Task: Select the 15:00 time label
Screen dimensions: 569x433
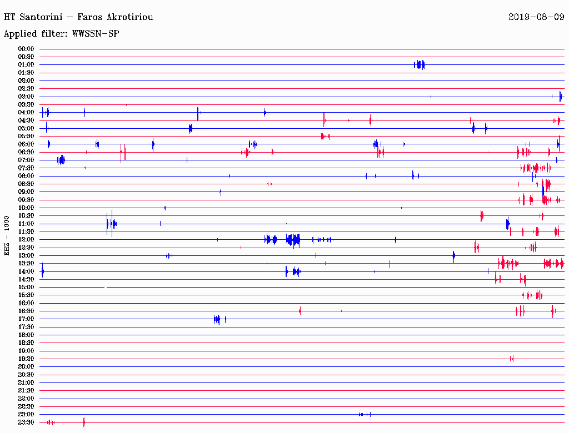Action: point(26,287)
